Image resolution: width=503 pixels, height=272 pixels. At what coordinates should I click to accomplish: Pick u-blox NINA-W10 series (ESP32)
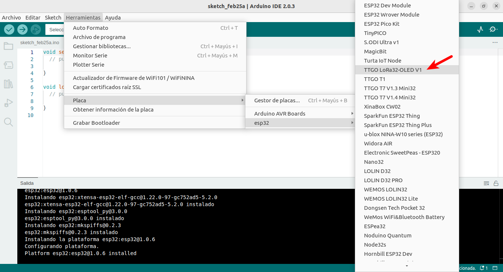point(407,134)
